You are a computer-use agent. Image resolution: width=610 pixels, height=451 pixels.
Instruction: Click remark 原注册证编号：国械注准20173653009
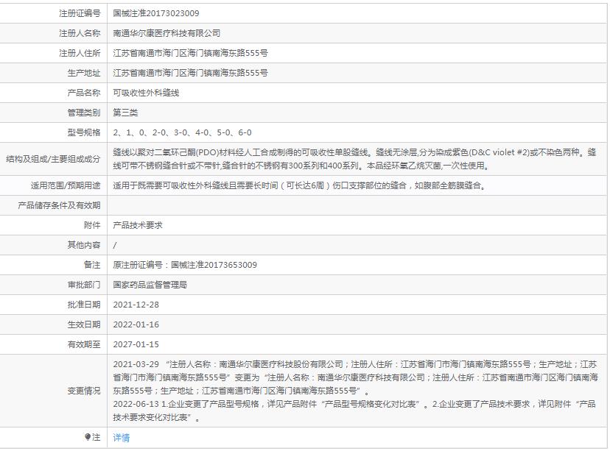(185, 265)
